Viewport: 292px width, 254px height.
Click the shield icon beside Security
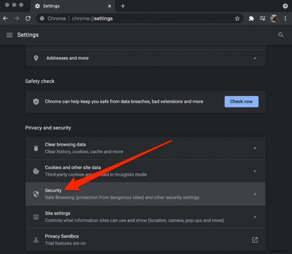click(x=36, y=194)
